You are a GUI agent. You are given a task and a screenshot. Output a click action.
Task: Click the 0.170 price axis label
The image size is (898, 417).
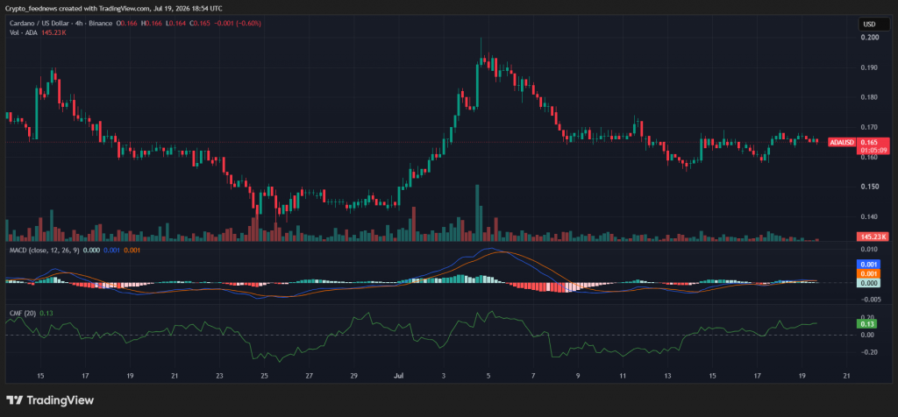click(869, 127)
